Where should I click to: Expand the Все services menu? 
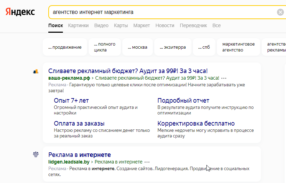click(216, 25)
